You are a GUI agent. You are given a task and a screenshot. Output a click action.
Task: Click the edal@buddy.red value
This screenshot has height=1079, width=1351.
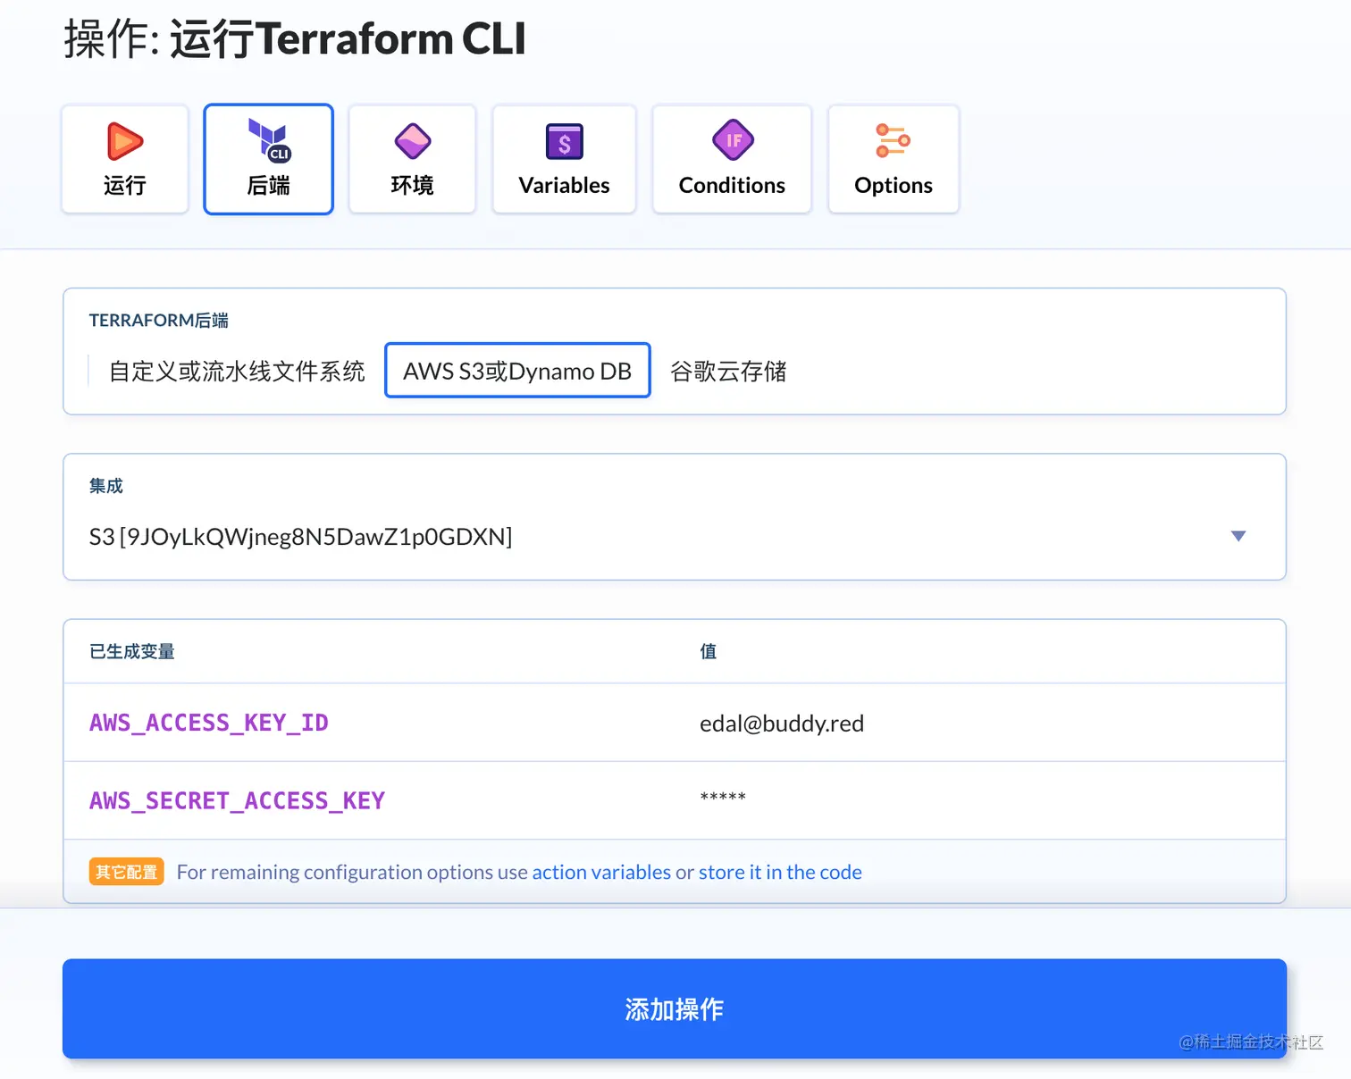click(782, 724)
